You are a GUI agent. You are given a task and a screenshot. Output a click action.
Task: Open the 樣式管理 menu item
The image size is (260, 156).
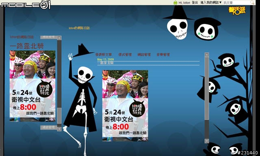click(x=125, y=55)
